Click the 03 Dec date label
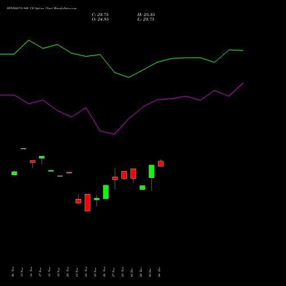The width and height of the screenshot is (286, 286). (150, 272)
